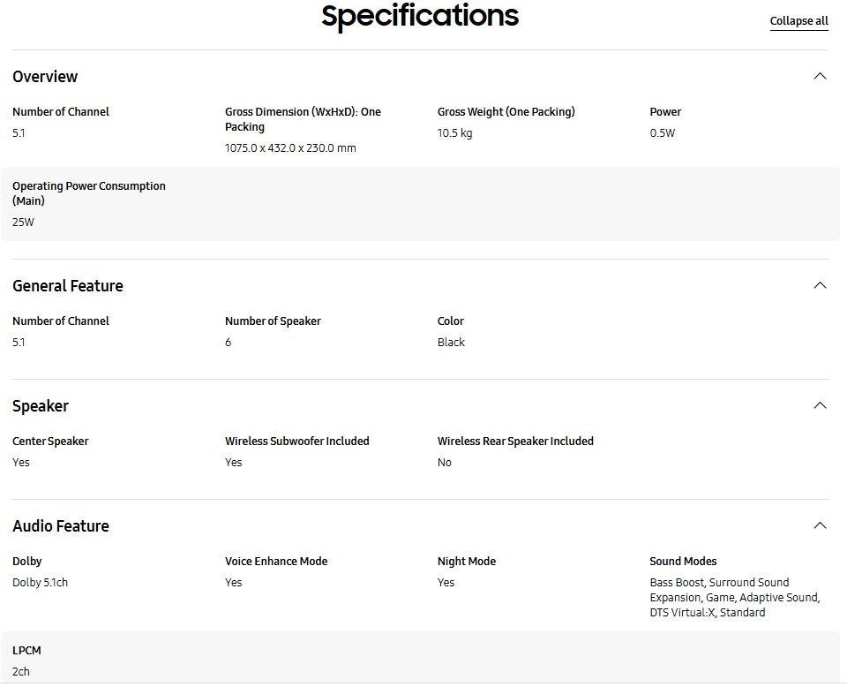
Task: Click the LPCM label
Action: click(26, 651)
